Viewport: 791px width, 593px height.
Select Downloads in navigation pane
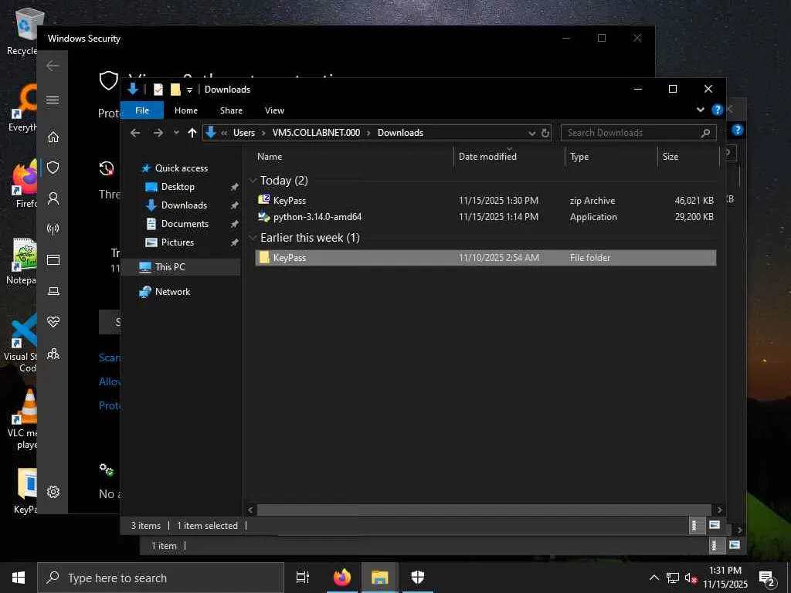pyautogui.click(x=184, y=205)
